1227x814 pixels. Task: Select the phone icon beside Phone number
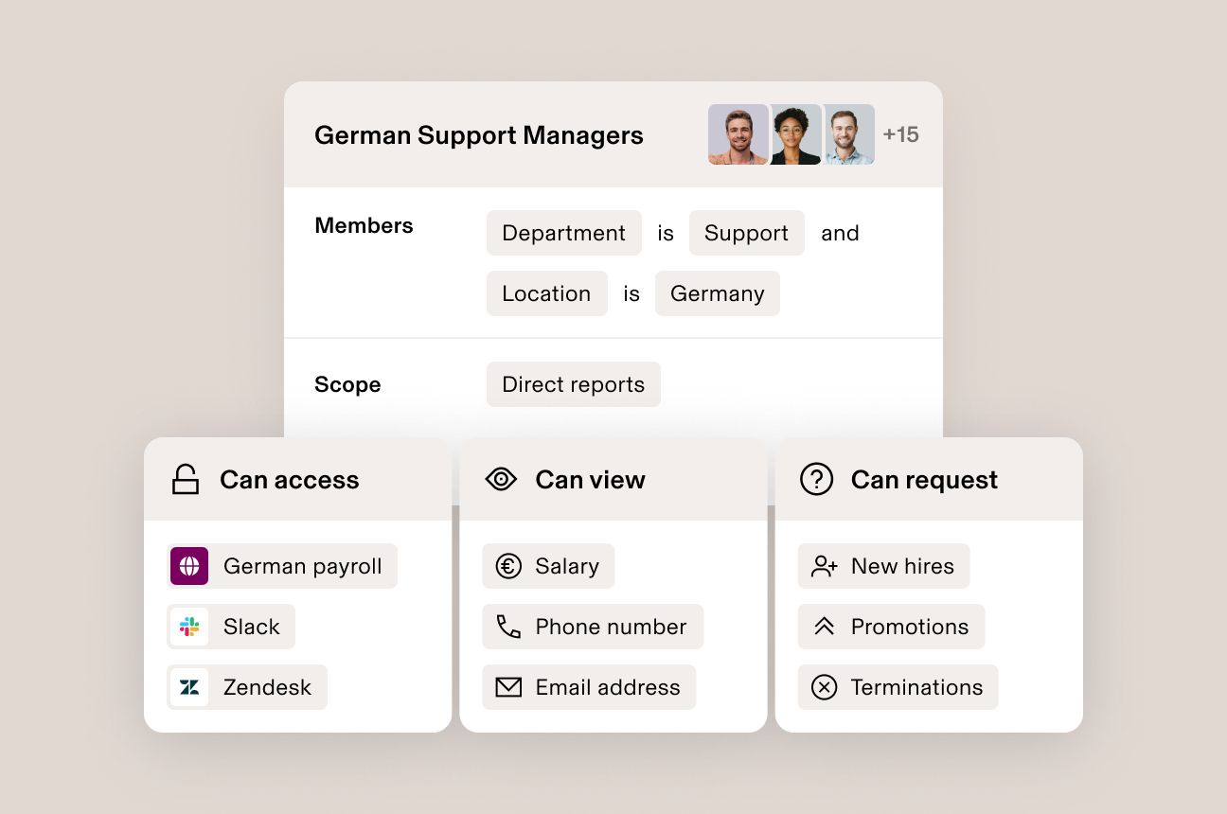coord(507,627)
